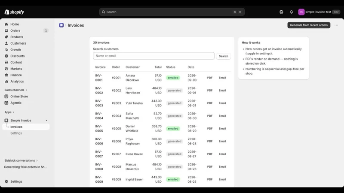Image resolution: width=344 pixels, height=193 pixels.
Task: Open the Sidekick assistant icon
Action: tap(281, 12)
